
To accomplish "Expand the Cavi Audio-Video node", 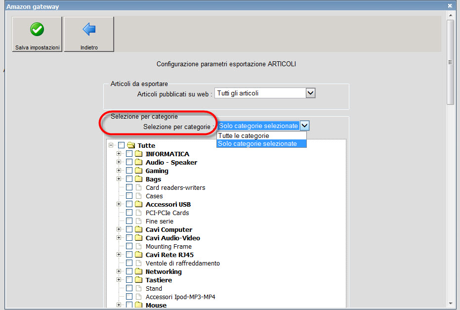I will 119,237.
